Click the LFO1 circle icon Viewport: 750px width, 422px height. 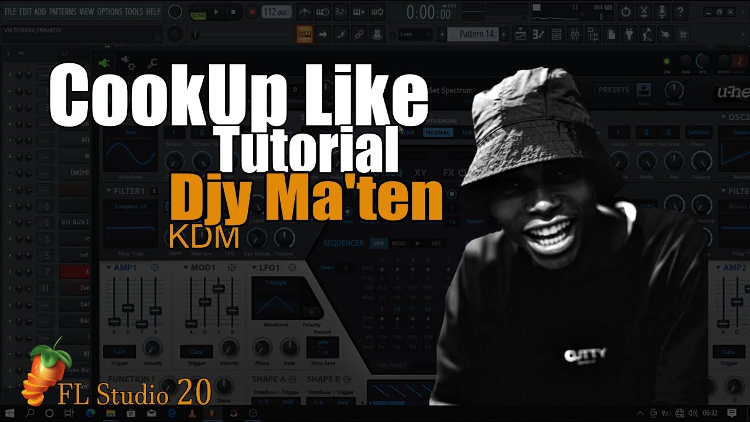[x=292, y=267]
